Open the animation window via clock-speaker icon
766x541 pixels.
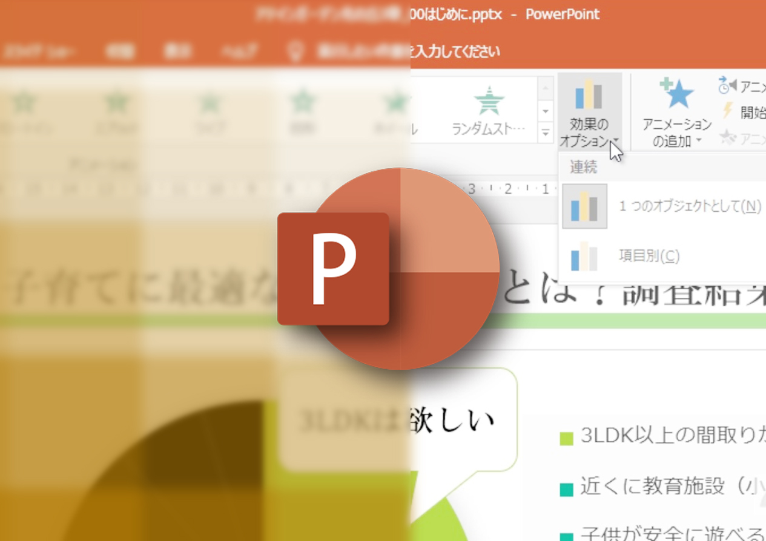[727, 86]
